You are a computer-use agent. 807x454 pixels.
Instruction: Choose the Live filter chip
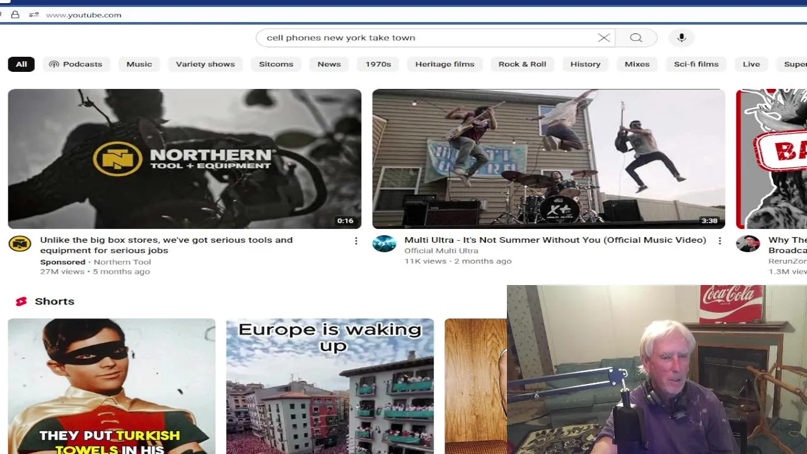752,64
